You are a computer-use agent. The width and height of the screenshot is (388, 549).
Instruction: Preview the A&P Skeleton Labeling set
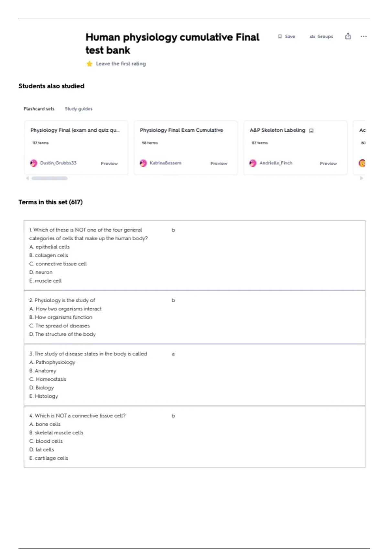[329, 163]
